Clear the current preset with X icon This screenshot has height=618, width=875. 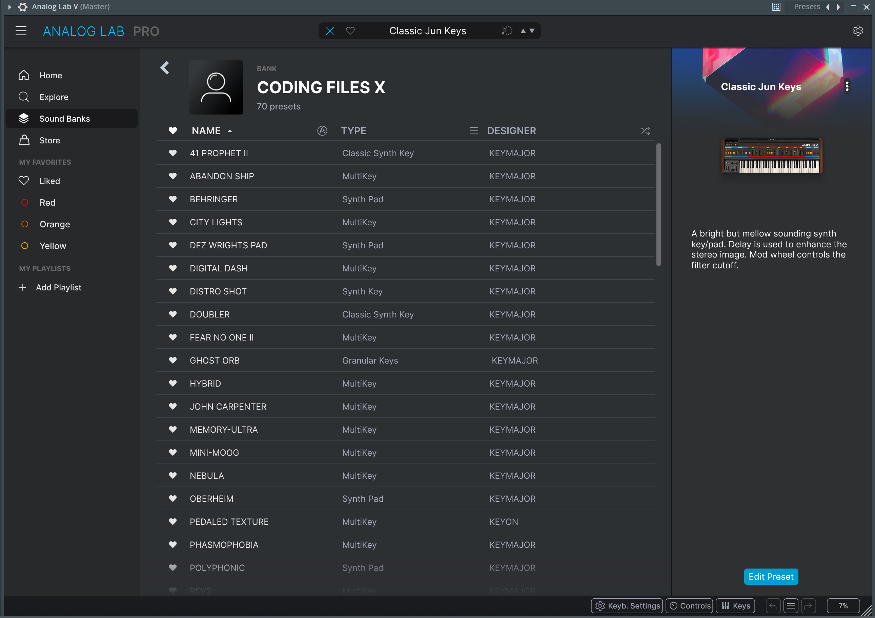(330, 31)
